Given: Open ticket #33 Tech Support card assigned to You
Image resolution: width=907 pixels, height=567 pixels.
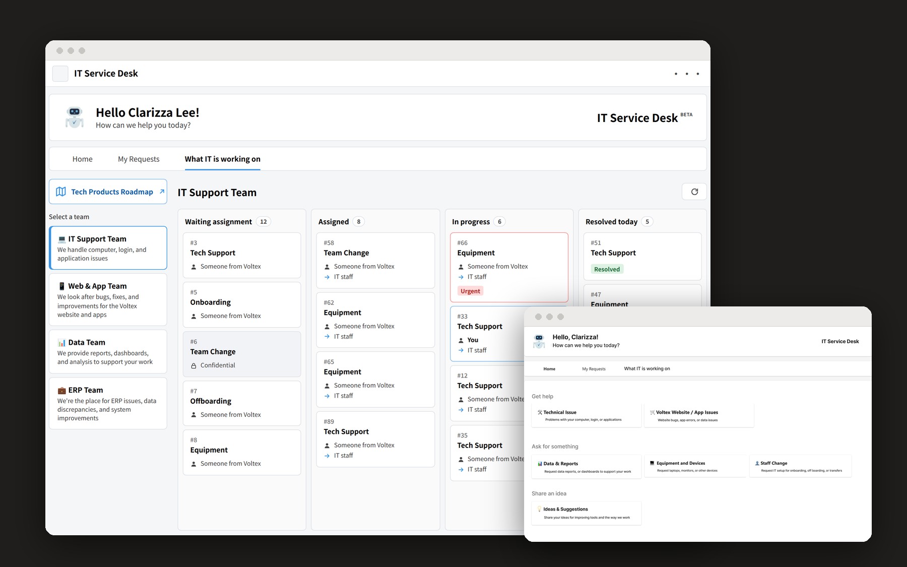Looking at the screenshot, I should pos(487,334).
